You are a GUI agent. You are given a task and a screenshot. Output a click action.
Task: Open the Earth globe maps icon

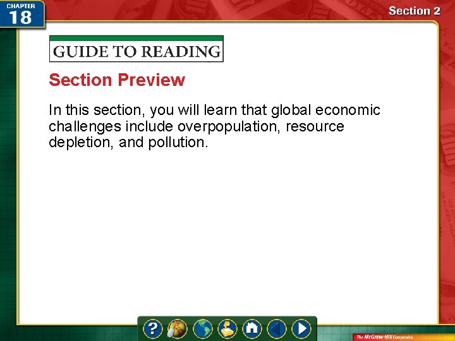(x=202, y=329)
